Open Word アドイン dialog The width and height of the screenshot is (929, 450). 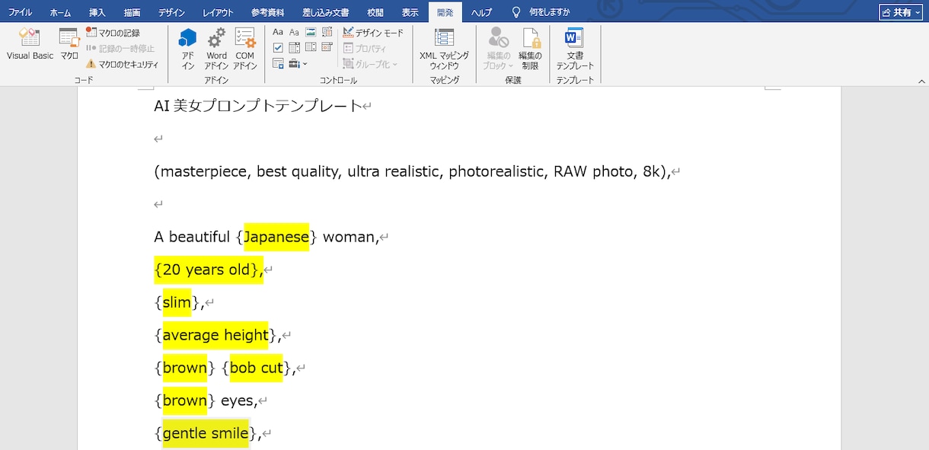(x=216, y=49)
